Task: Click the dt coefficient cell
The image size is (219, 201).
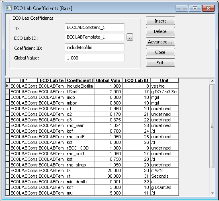Action: click(x=80, y=176)
